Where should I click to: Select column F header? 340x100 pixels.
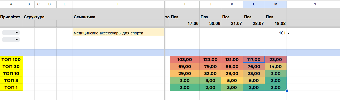[118, 4]
